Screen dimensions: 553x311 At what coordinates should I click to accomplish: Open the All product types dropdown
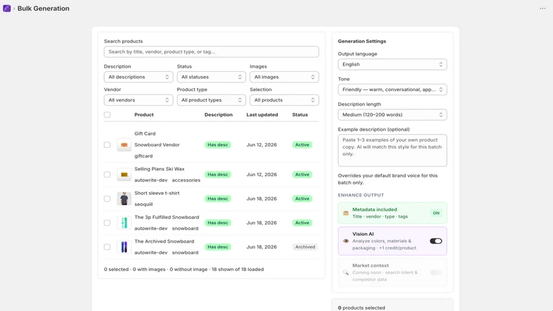[212, 100]
